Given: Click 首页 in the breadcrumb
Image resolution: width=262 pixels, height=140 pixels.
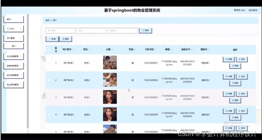Looking at the screenshot, I should point(47,20).
